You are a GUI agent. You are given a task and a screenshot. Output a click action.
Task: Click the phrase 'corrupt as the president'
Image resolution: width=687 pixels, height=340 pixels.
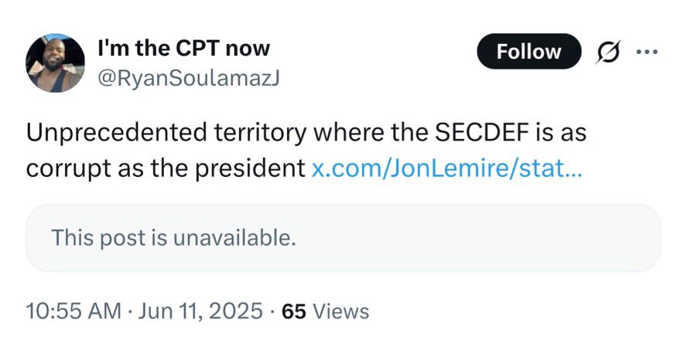(x=166, y=169)
